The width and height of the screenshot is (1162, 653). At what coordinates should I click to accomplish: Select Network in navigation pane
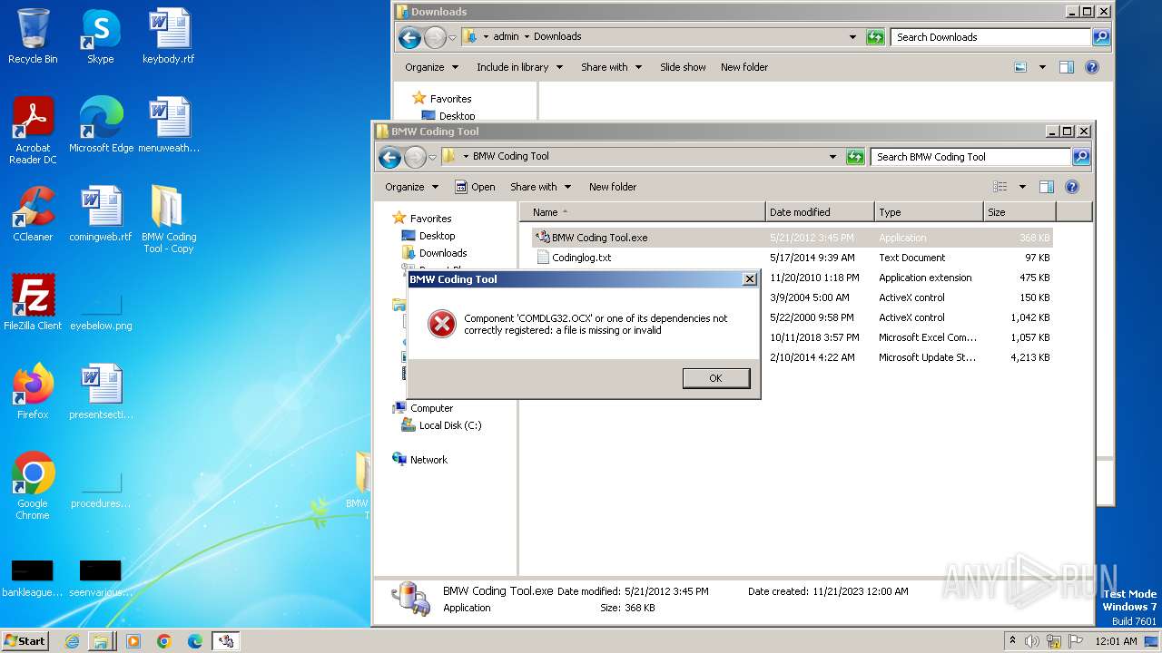click(x=420, y=460)
